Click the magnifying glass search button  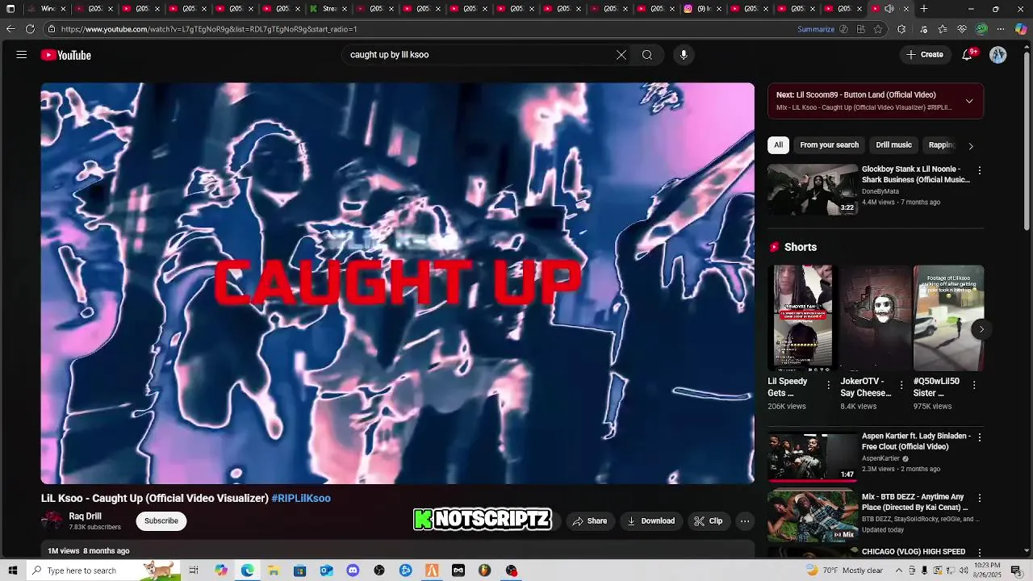click(x=647, y=55)
